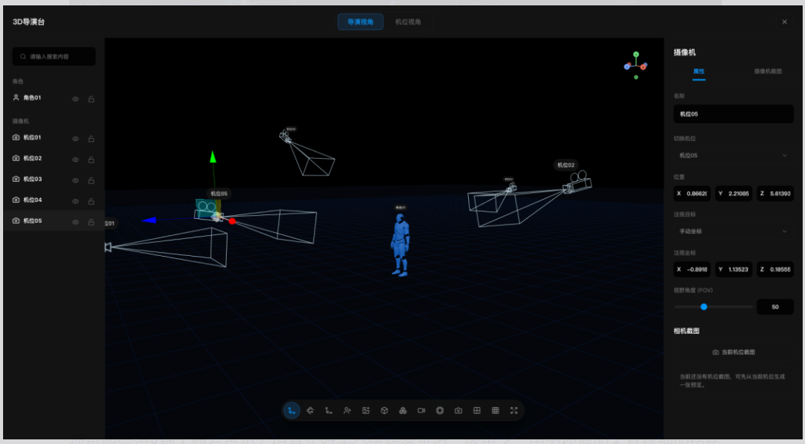The image size is (805, 444).
Task: Select 机位05 in the camera list
Action: pos(54,220)
